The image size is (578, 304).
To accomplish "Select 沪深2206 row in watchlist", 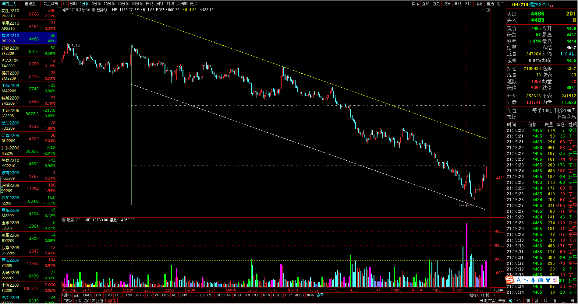I will tap(28, 151).
